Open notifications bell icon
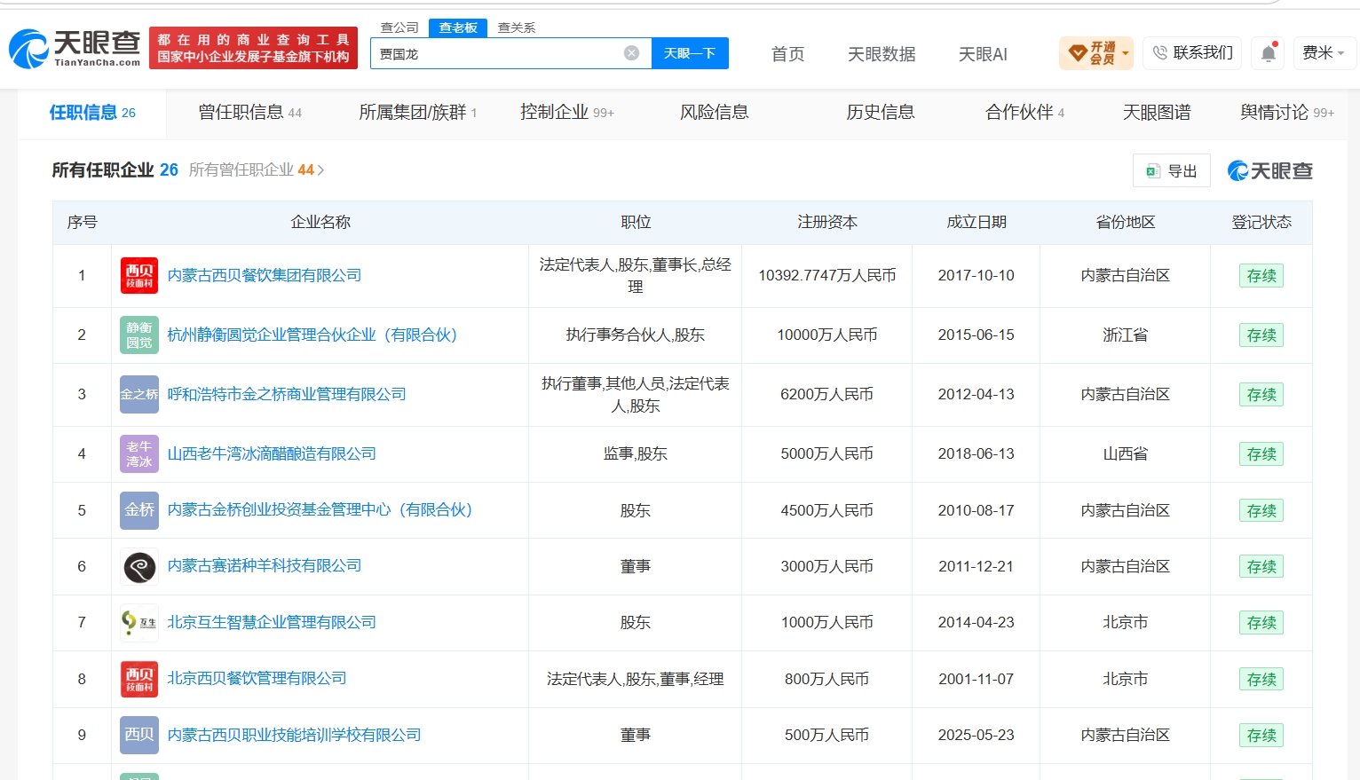This screenshot has width=1360, height=780. click(1269, 53)
